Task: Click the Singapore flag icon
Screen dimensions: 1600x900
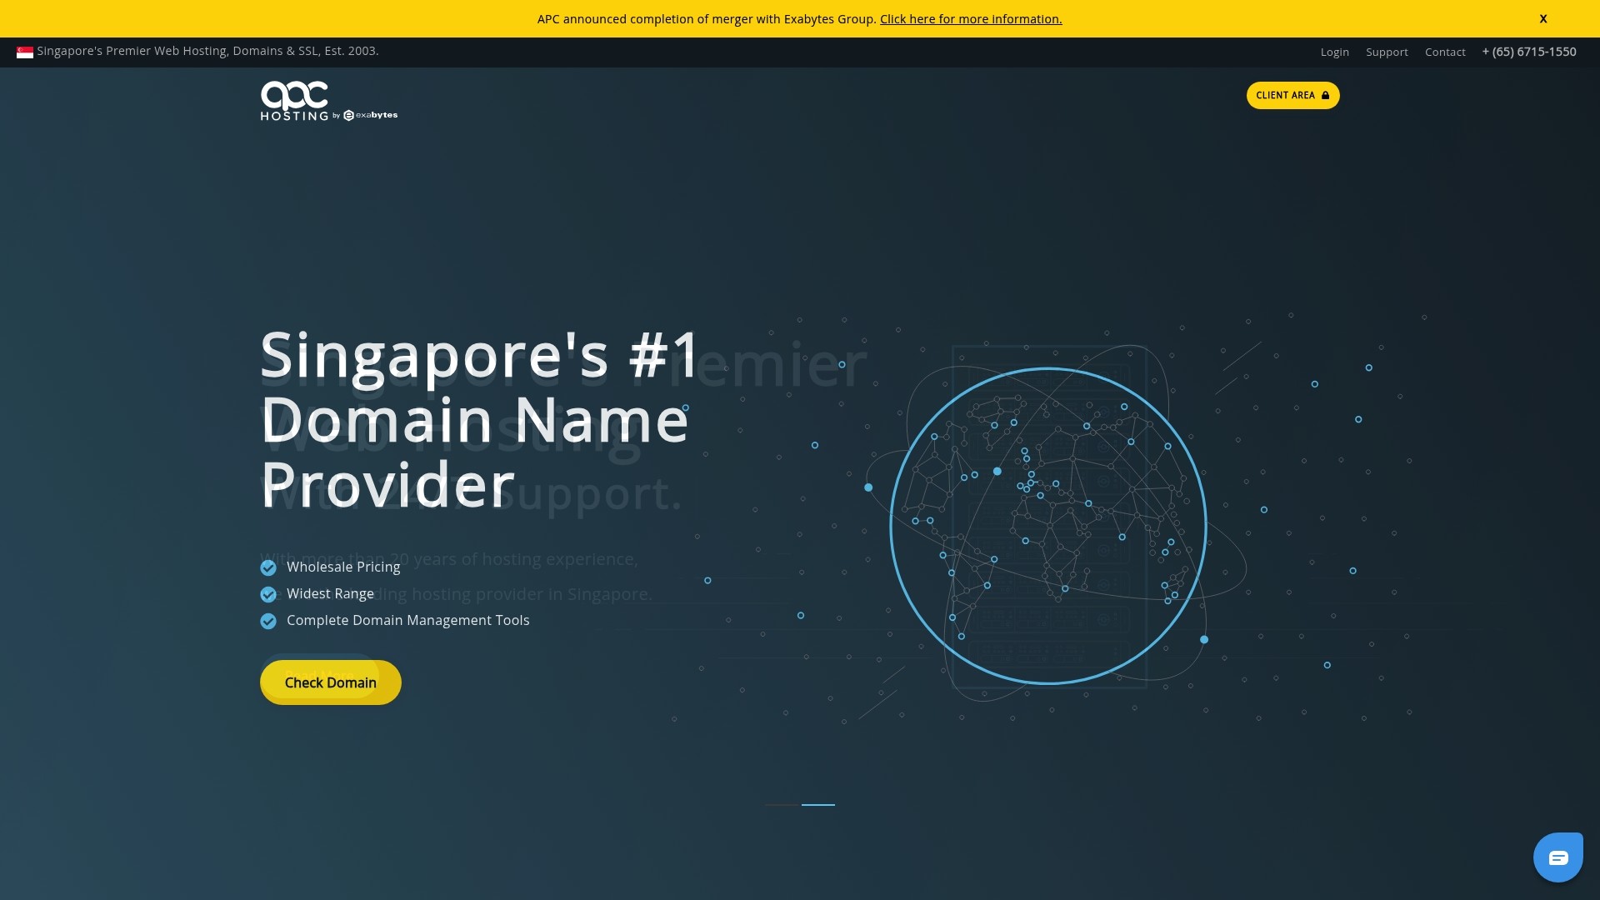Action: point(25,52)
